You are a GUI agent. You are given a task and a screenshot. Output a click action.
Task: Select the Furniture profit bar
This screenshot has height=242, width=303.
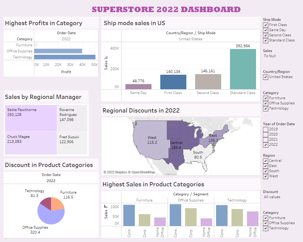tap(36, 45)
